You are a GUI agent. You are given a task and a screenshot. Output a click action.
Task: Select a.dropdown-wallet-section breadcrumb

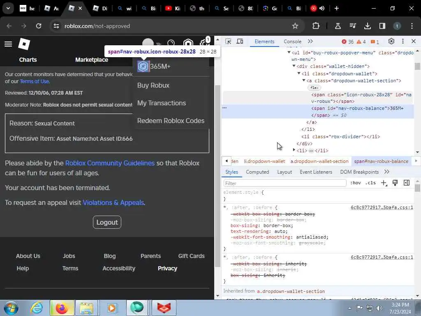tap(319, 161)
